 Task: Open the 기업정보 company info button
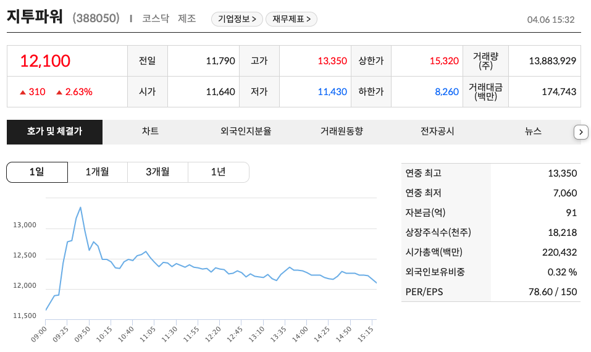(x=237, y=19)
